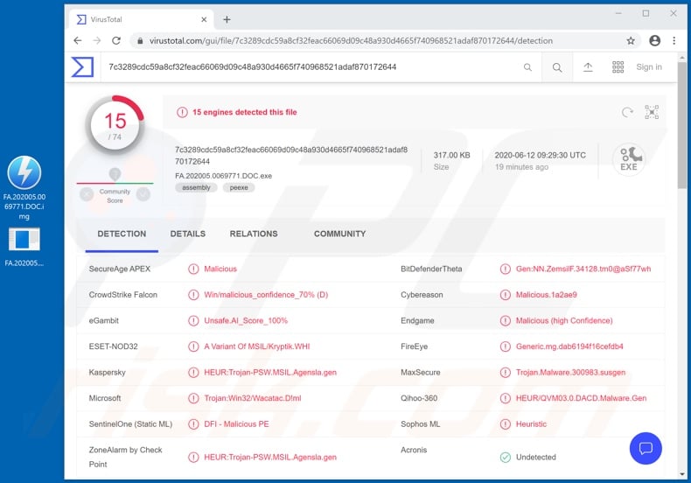This screenshot has width=691, height=483.
Task: Click the upload file icon
Action: (588, 67)
